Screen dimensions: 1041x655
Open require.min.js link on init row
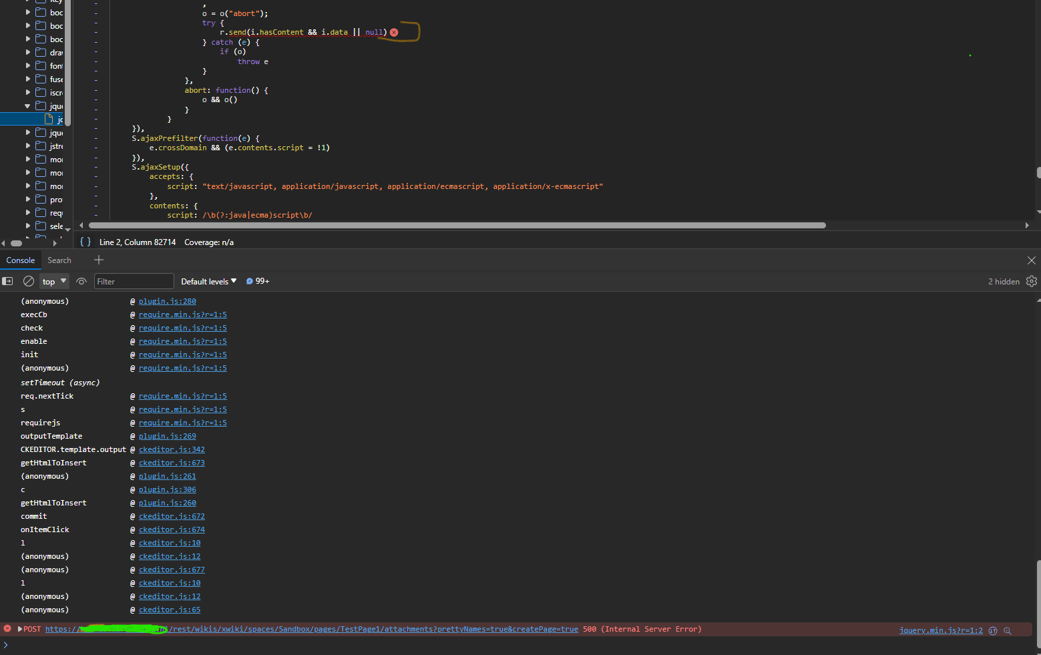[183, 355]
